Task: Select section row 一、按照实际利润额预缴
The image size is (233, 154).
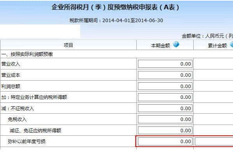Action: pos(116,54)
